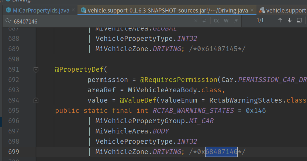Click the RequiresPermission annotation on line 692
The image size is (307, 161).
click(x=179, y=80)
